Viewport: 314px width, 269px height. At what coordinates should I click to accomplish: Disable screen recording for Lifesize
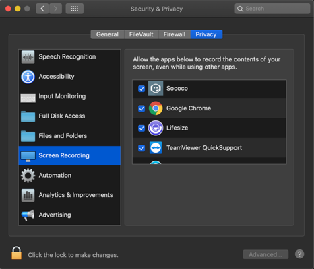pyautogui.click(x=142, y=128)
